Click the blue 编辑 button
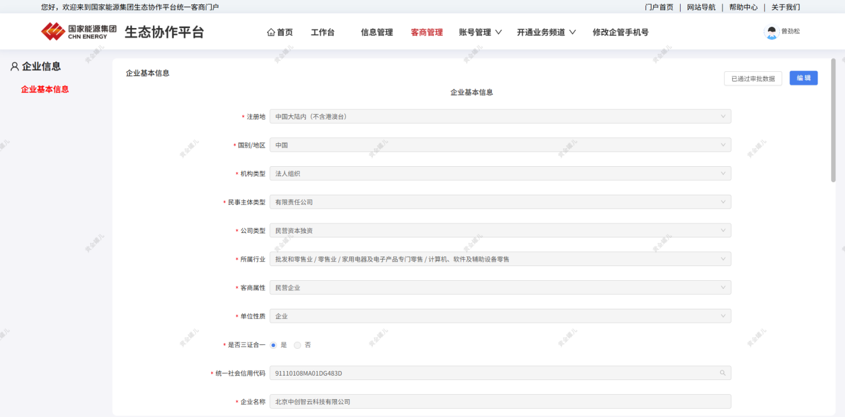 [803, 78]
